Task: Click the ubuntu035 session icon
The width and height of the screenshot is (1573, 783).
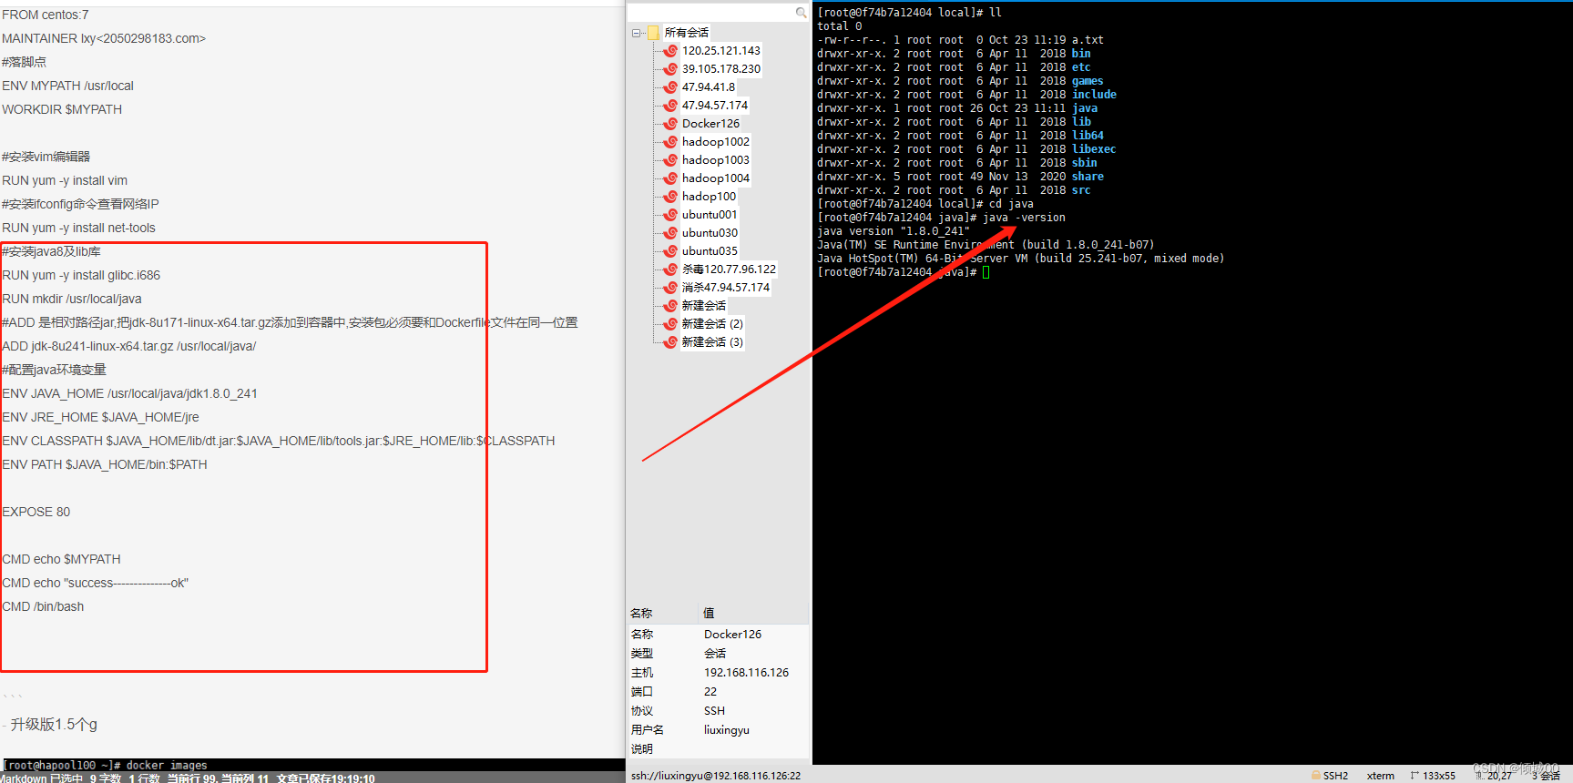Action: 670,251
